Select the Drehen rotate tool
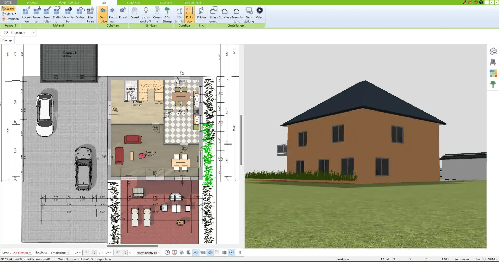Screen dimensions: 499x262 pyautogui.click(x=80, y=13)
